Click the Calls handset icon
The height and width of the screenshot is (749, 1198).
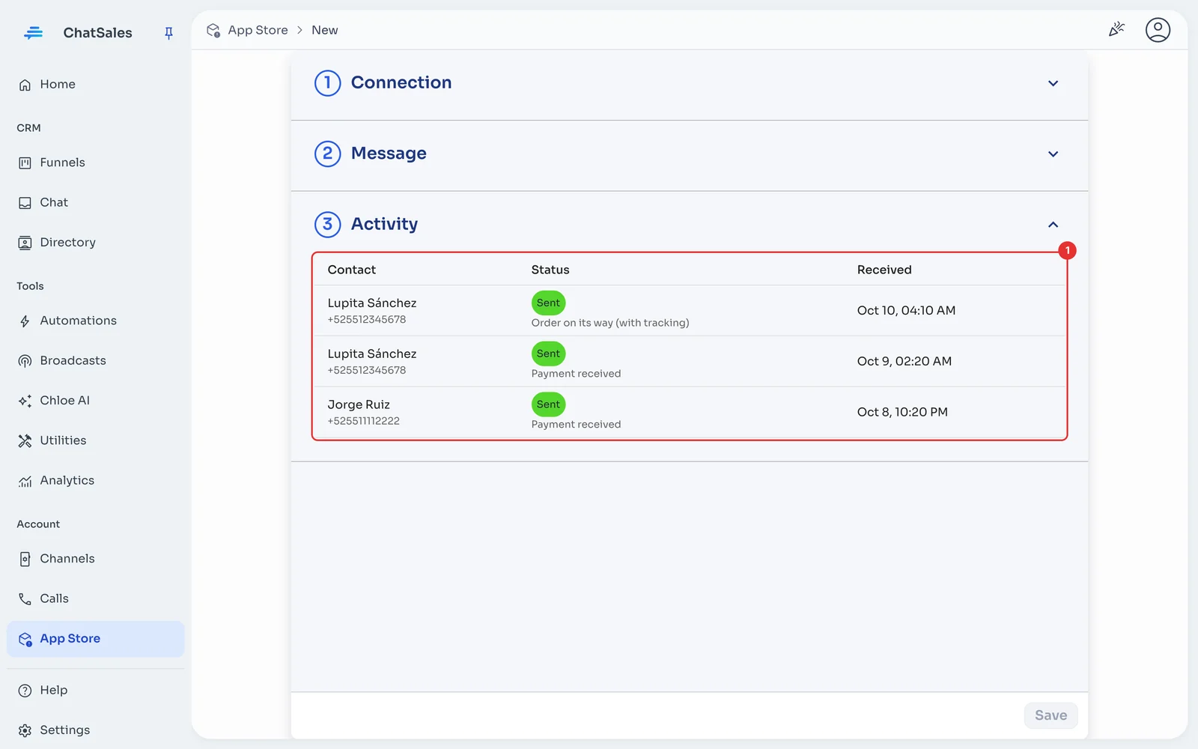pos(25,599)
